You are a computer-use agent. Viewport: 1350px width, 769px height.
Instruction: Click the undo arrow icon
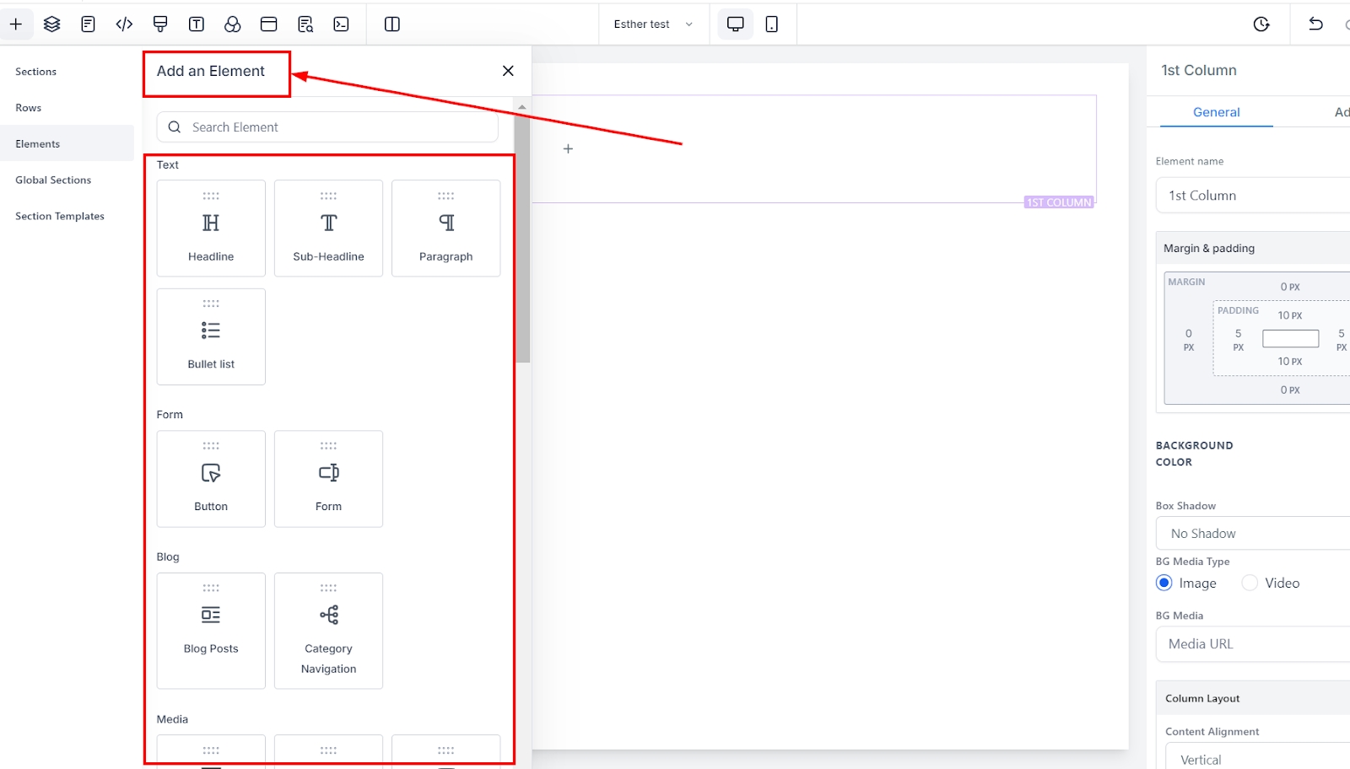(x=1315, y=24)
